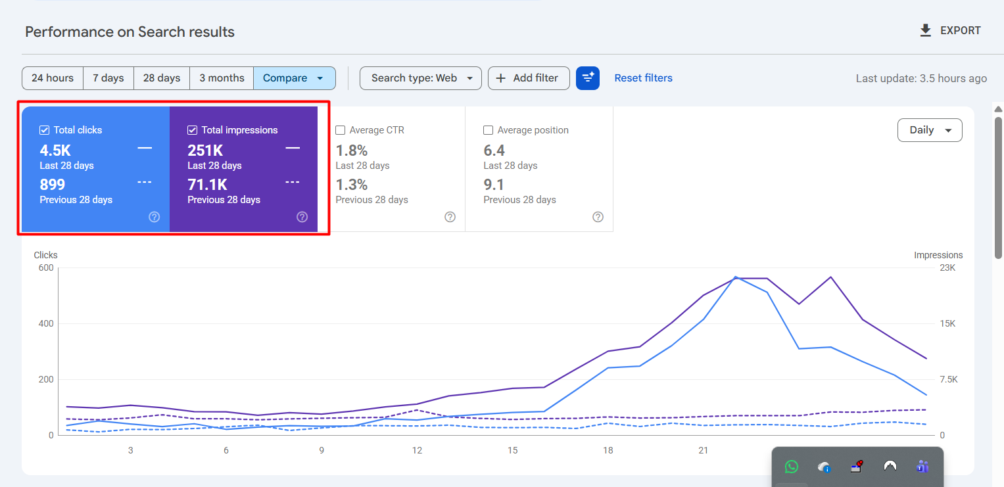Open the Daily granularity dropdown
Image resolution: width=1004 pixels, height=487 pixels.
pos(930,130)
